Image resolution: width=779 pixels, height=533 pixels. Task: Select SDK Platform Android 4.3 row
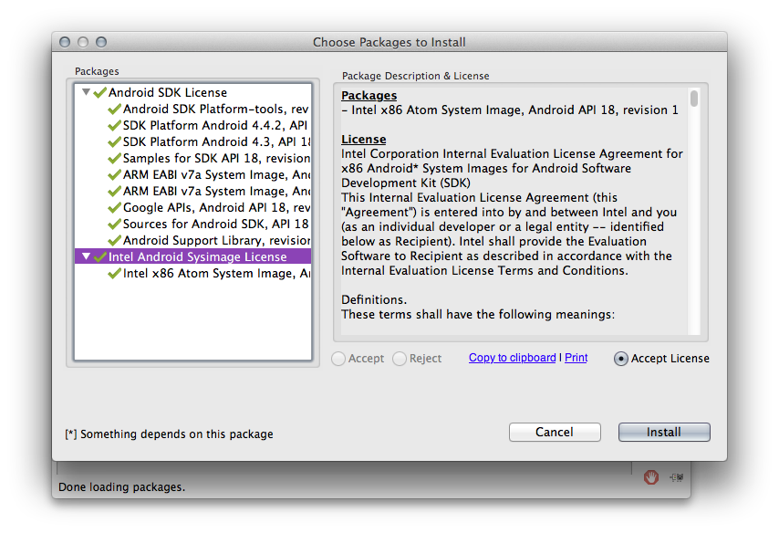coord(192,141)
